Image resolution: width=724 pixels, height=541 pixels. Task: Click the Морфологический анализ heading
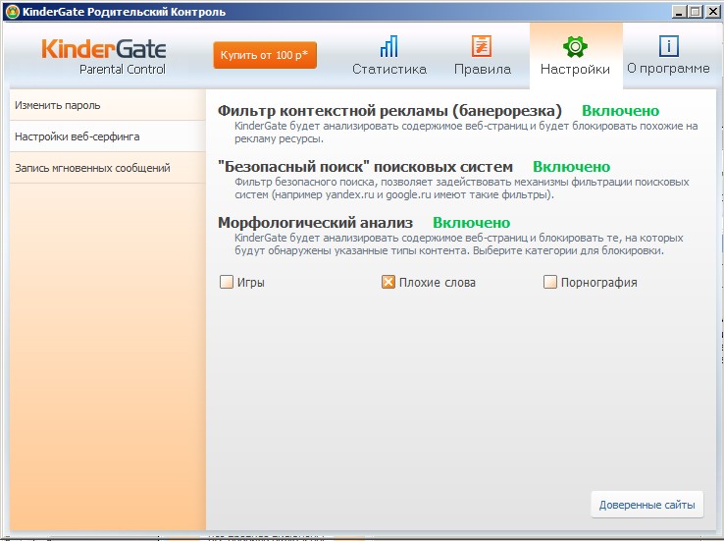pyautogui.click(x=315, y=223)
